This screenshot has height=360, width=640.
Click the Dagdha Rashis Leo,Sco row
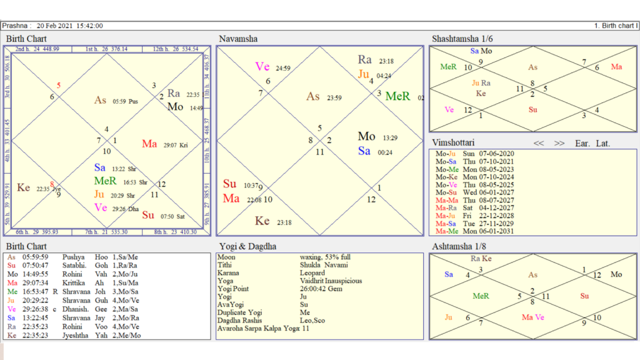click(x=271, y=321)
